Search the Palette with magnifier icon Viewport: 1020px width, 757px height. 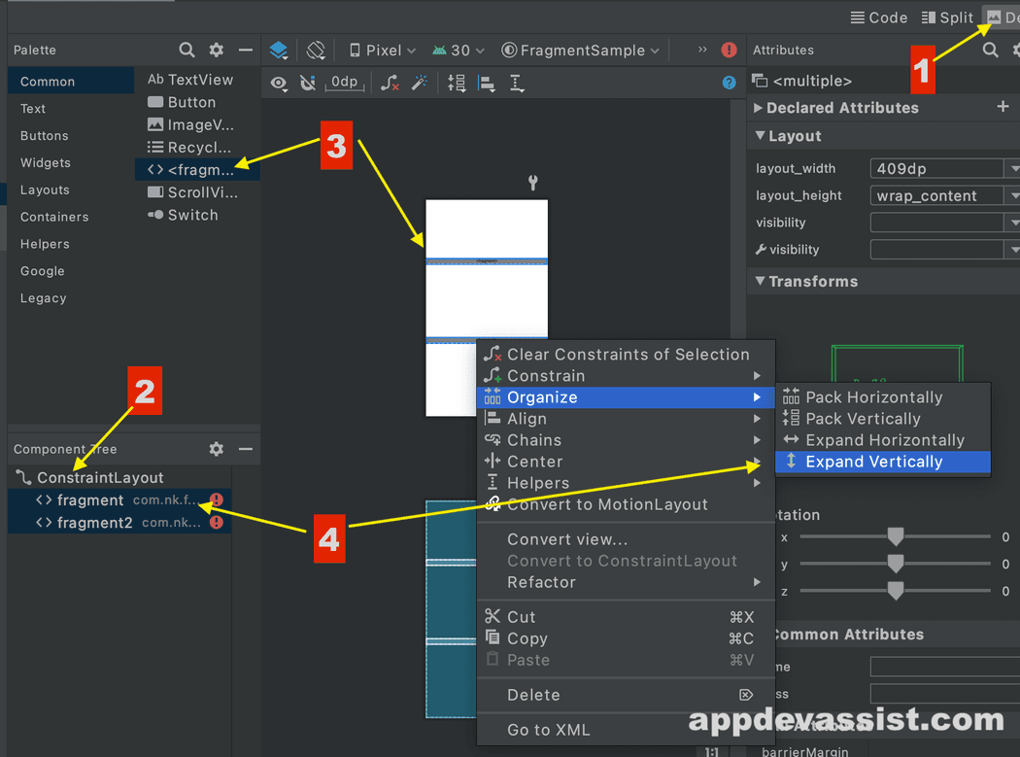pyautogui.click(x=187, y=50)
